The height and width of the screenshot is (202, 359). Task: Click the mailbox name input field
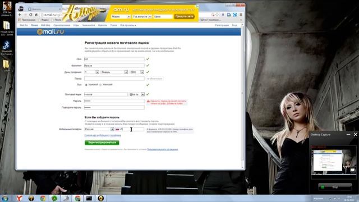point(106,94)
